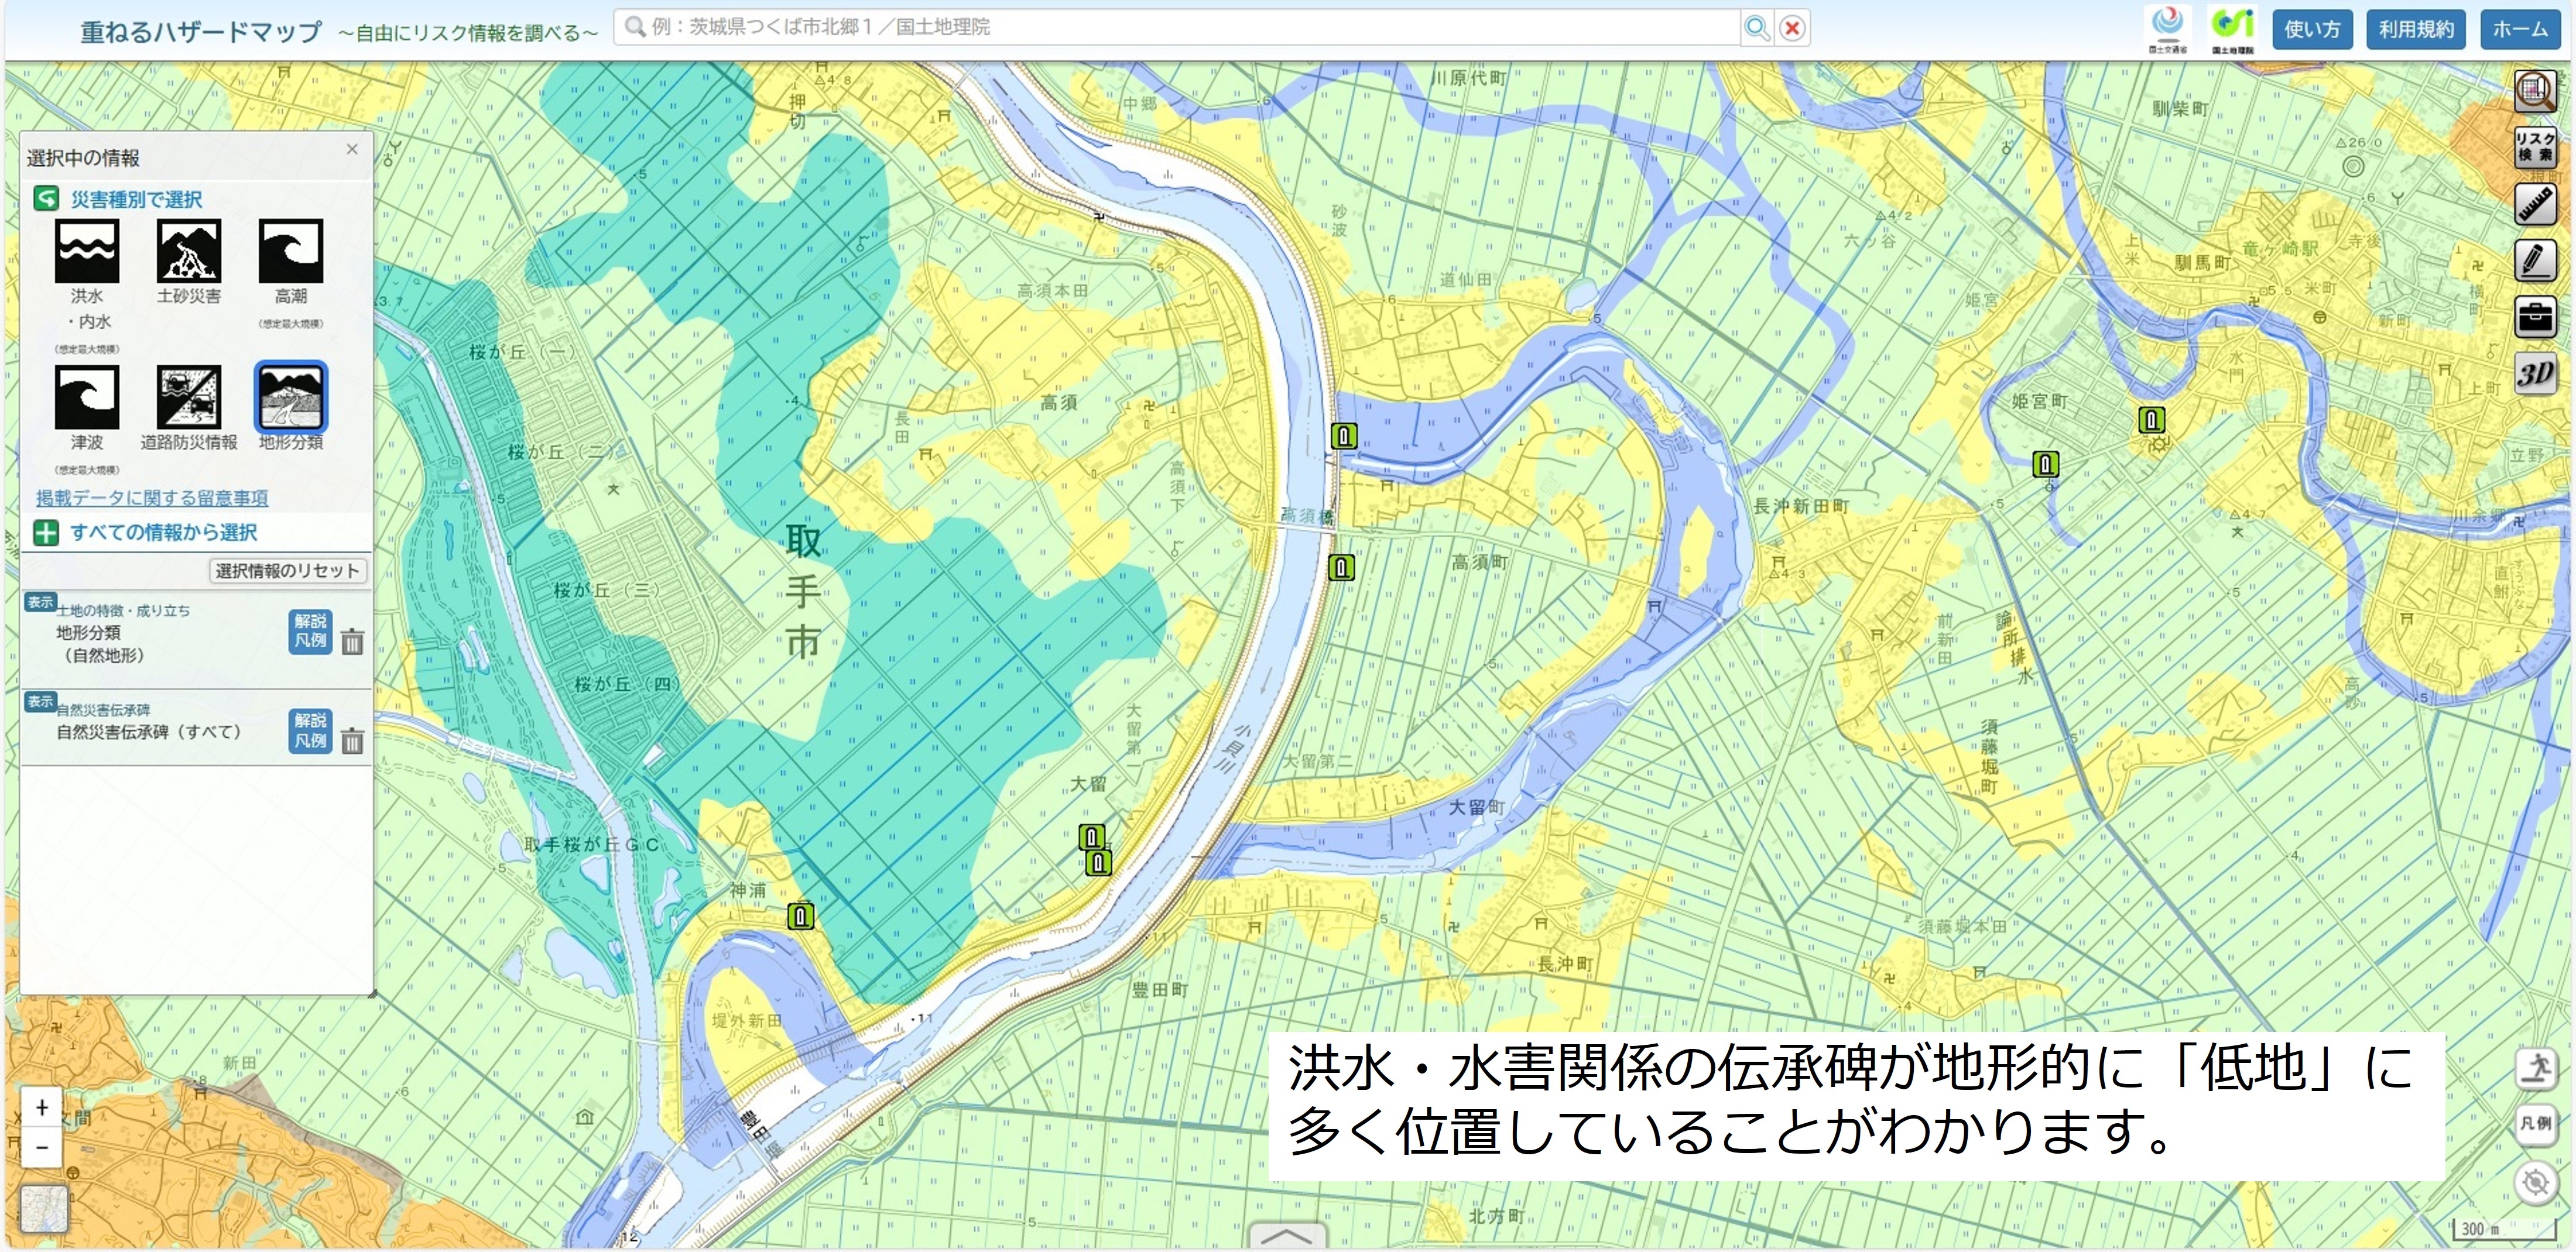Zoom out the map with minus
2576x1252 pixels.
(42, 1147)
